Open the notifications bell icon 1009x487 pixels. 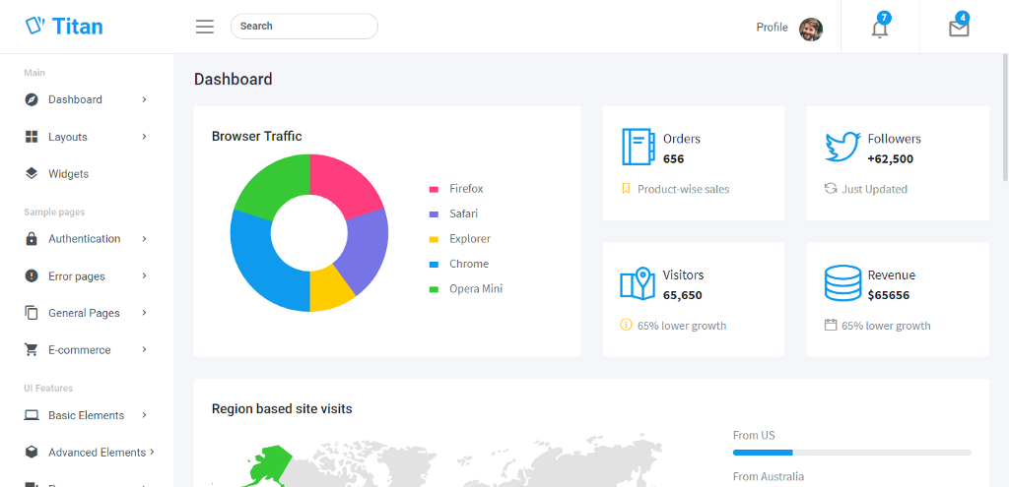tap(880, 27)
